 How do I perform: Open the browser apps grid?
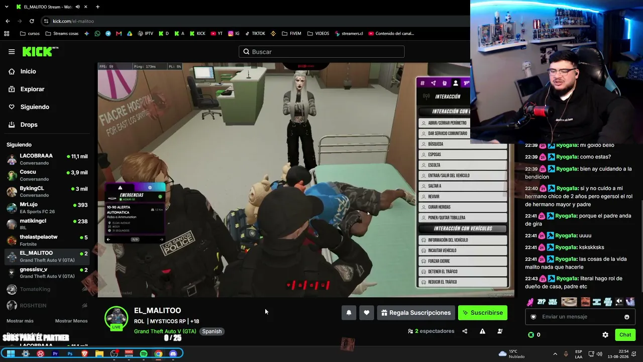pos(7,34)
